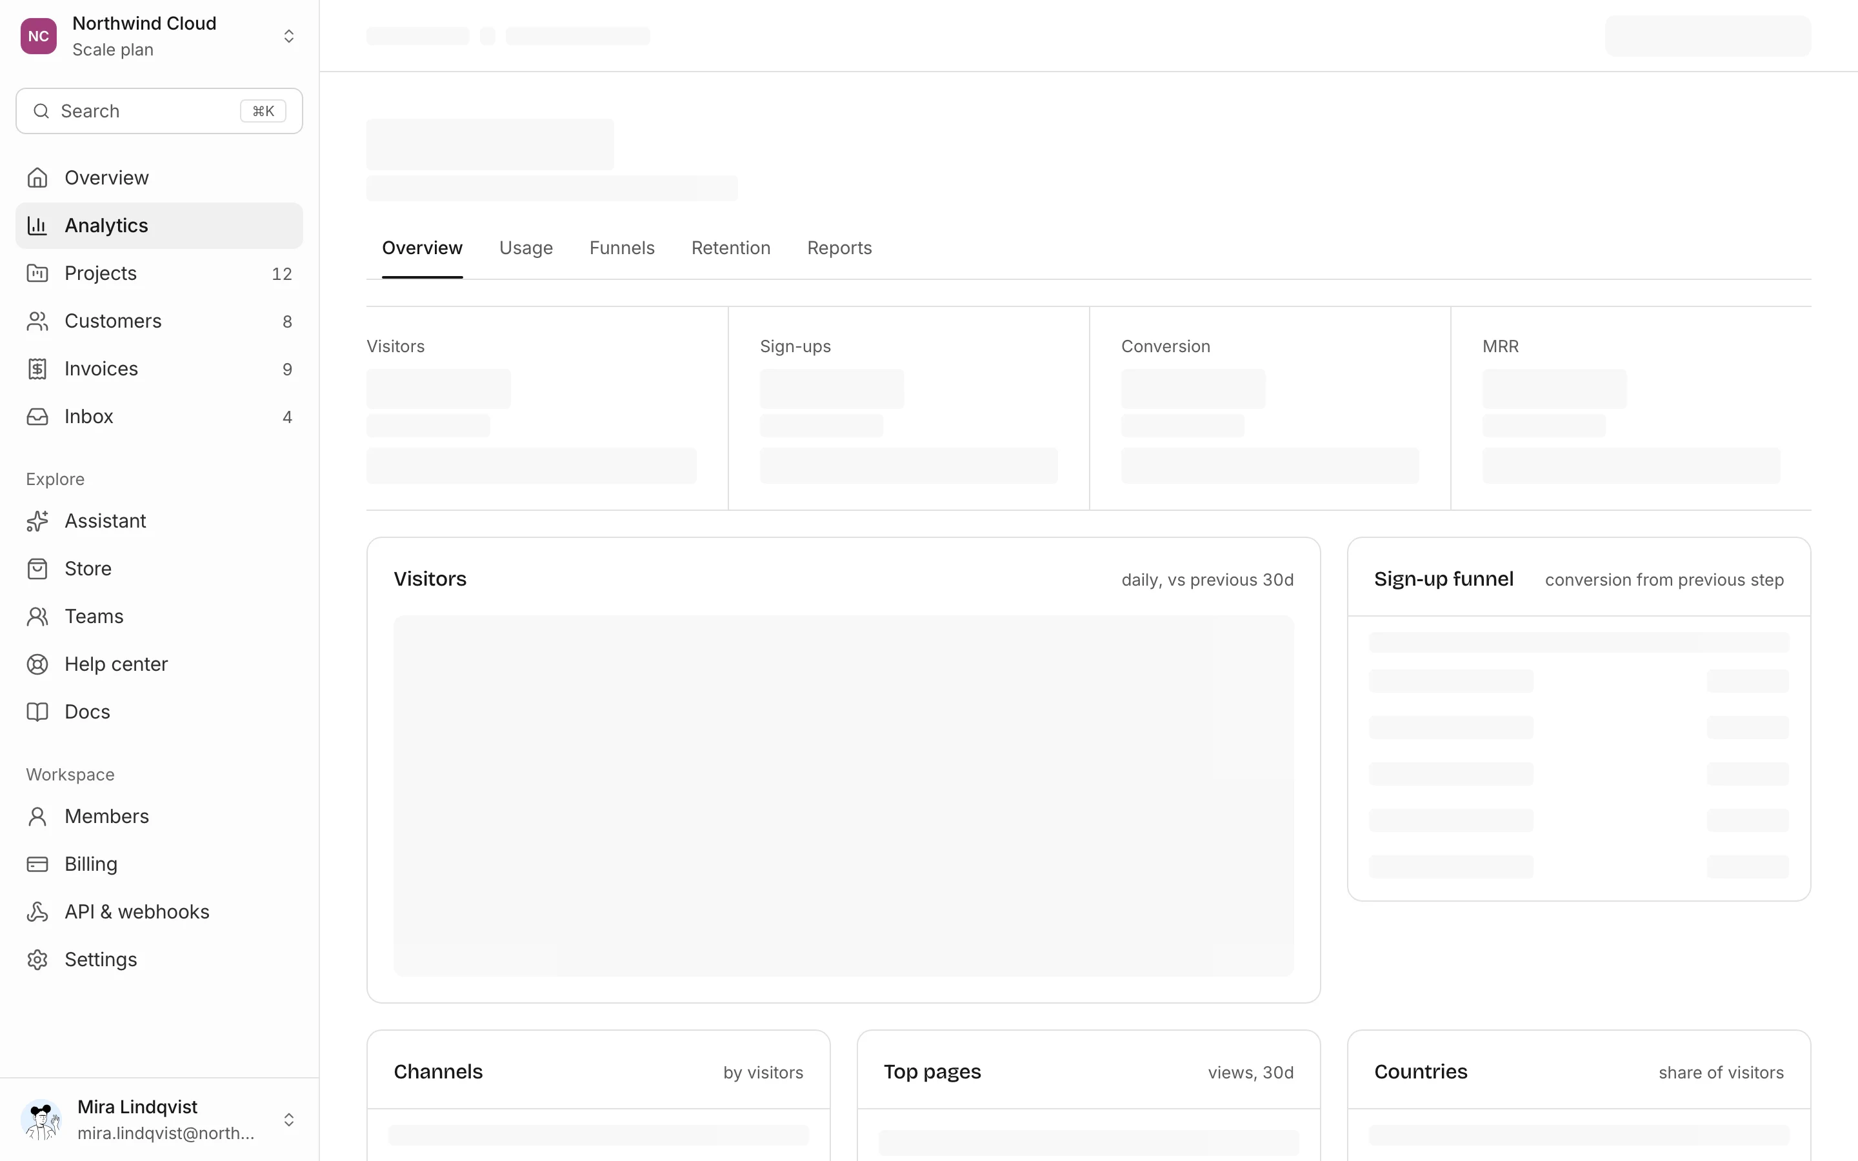Click the Search input field
Screen dimensions: 1858x1161
pos(159,112)
